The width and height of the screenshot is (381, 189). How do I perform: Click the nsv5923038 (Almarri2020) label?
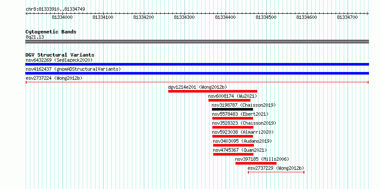click(243, 132)
